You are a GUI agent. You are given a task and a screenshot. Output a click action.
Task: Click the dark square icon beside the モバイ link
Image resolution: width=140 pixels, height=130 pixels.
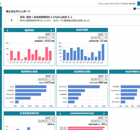point(135,9)
